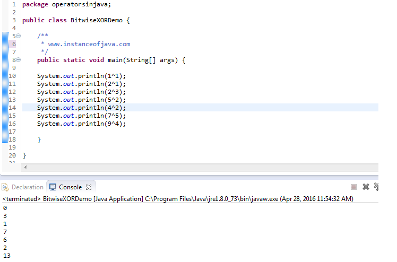
Task: Click line number 6 in the gutter
Action: click(14, 44)
